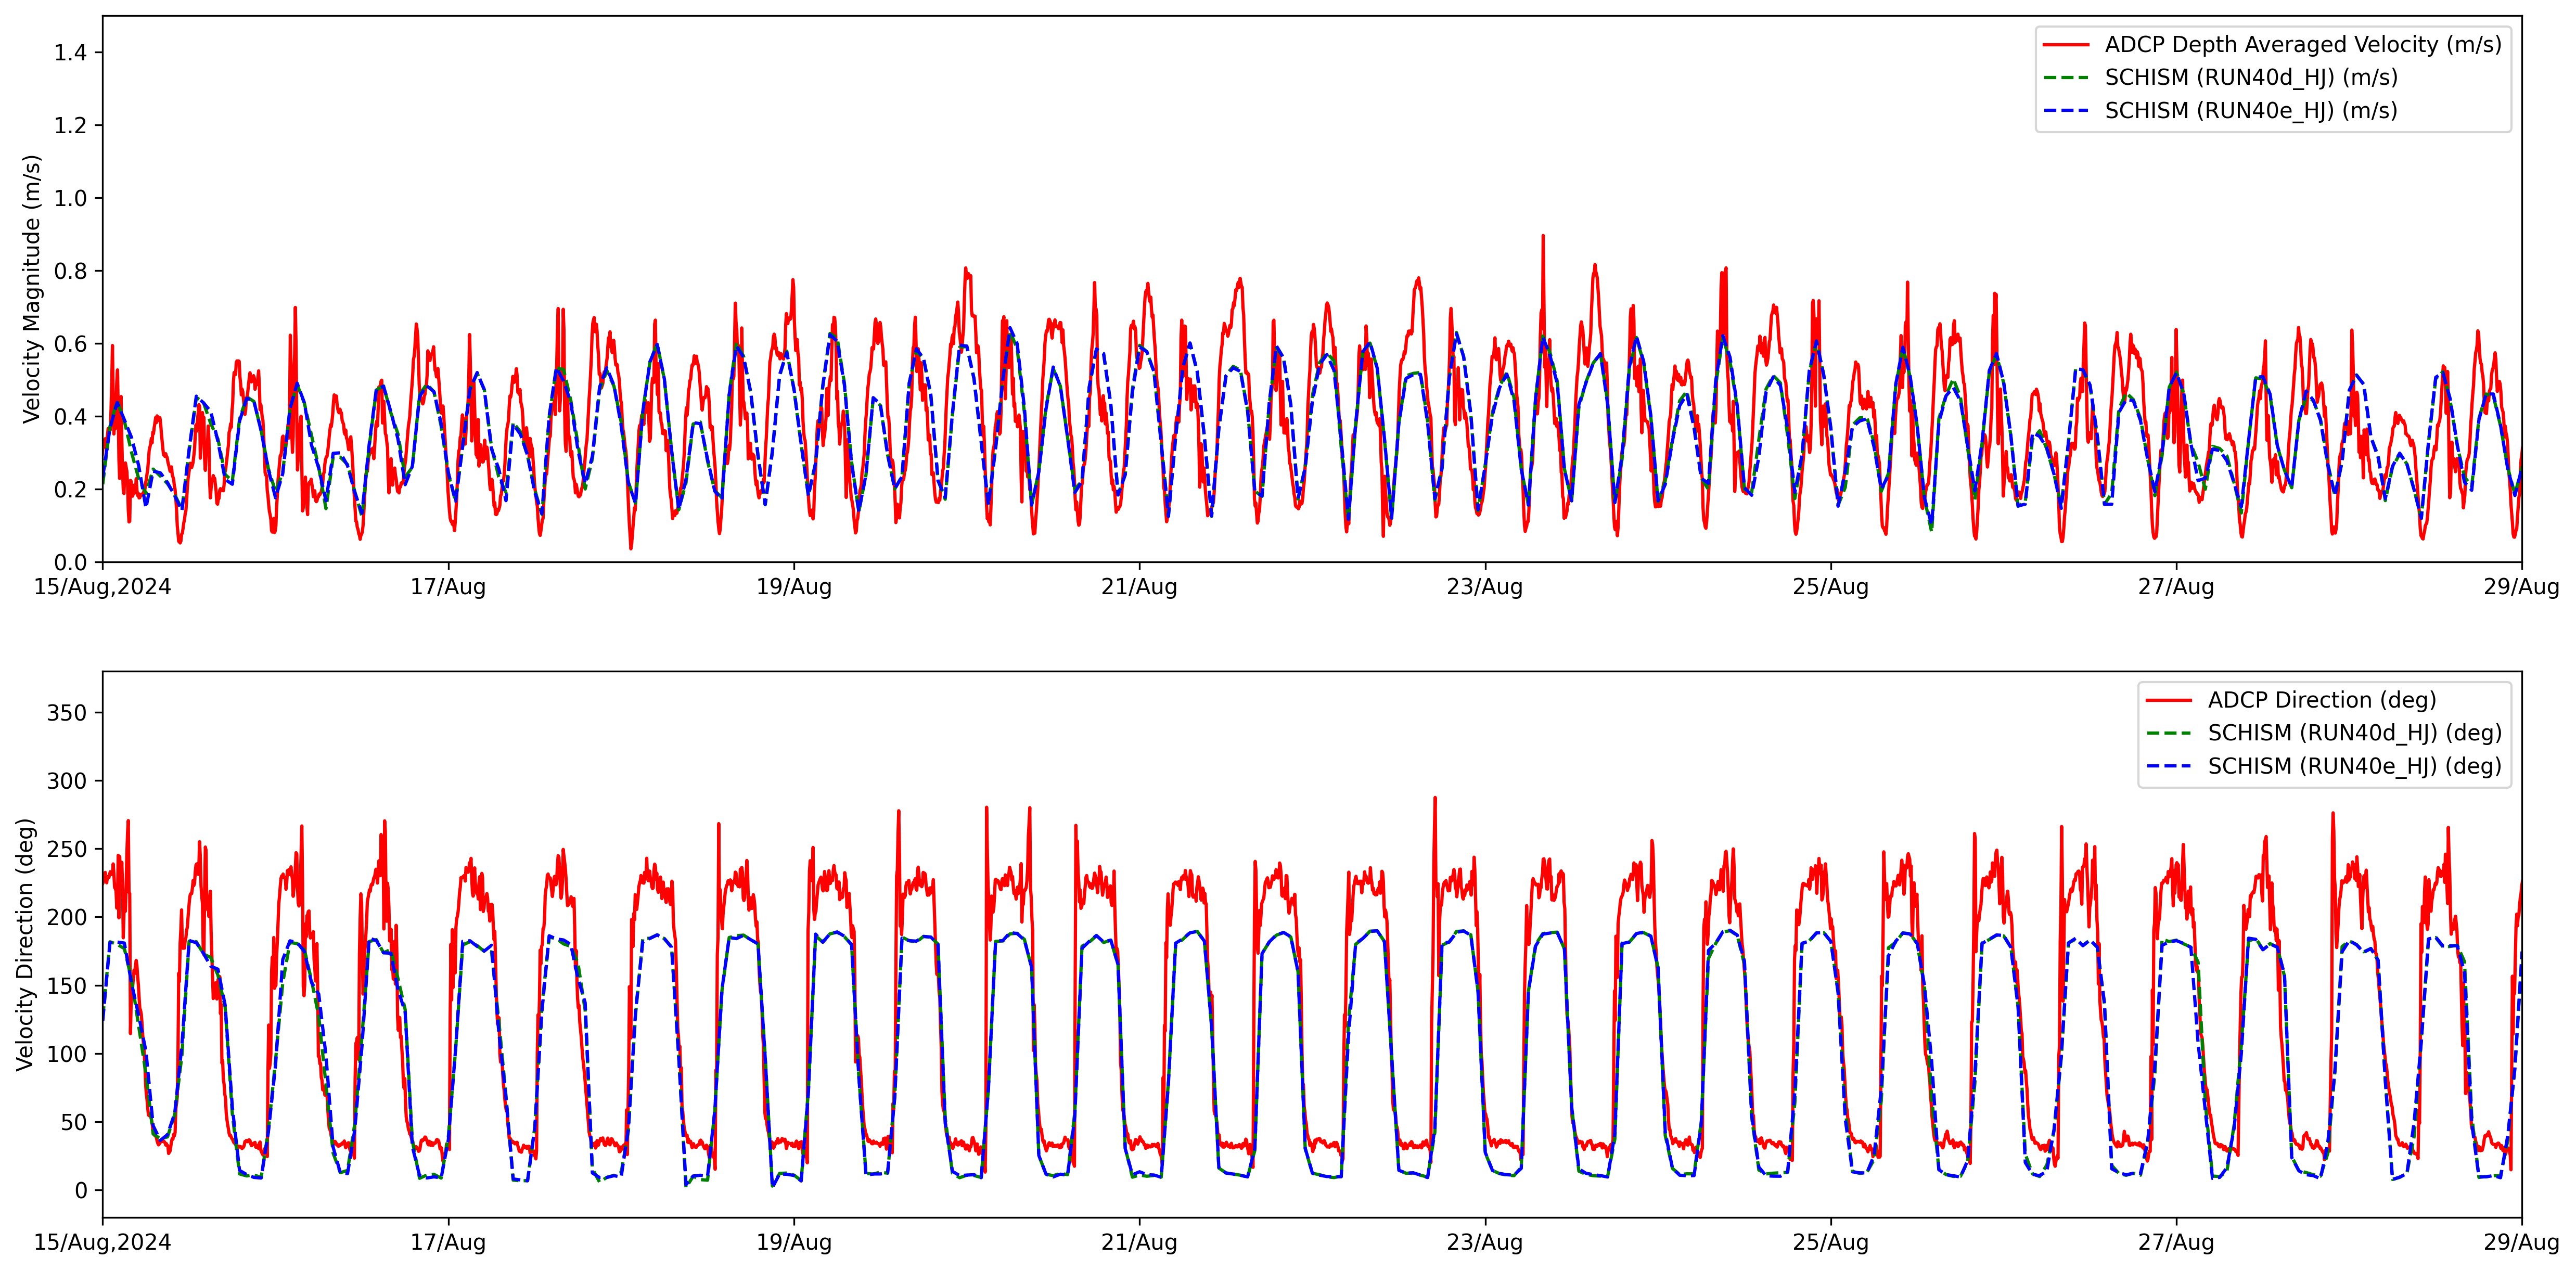
Task: Click the 25/Aug tick on the bottom plot
Action: (x=1830, y=1242)
